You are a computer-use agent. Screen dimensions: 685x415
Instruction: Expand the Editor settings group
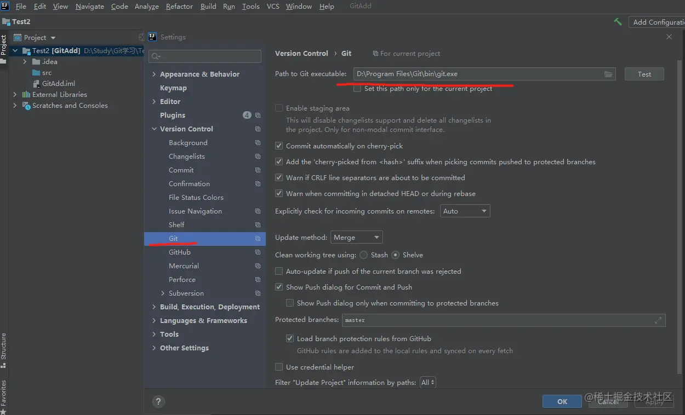point(154,102)
